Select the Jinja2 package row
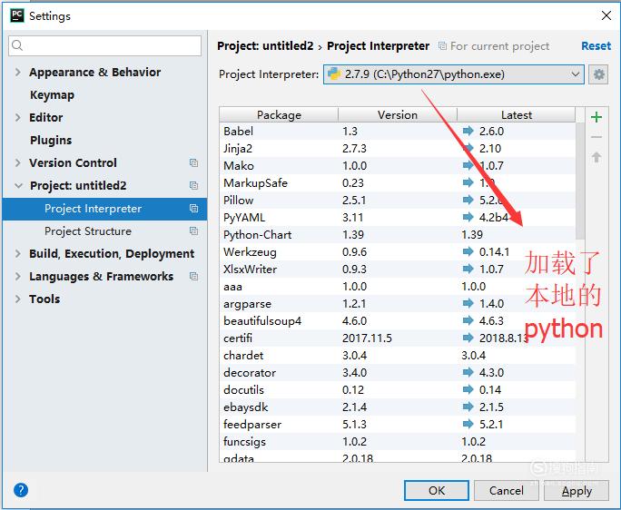The image size is (621, 510). pyautogui.click(x=398, y=148)
